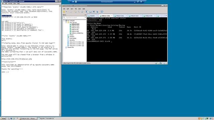Click the orange system tray icon
214x120 pixels.
pyautogui.click(x=199, y=119)
